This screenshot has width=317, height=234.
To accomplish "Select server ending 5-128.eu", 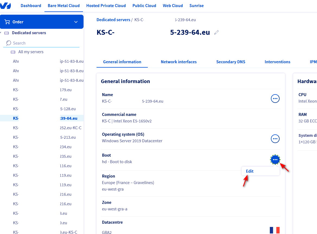I will (x=44, y=109).
